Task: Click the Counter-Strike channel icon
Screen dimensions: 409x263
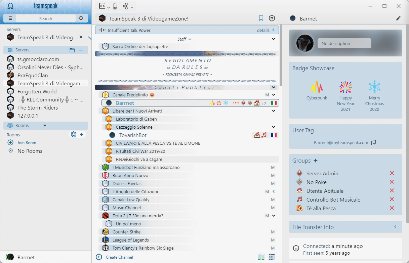Action: (105, 232)
